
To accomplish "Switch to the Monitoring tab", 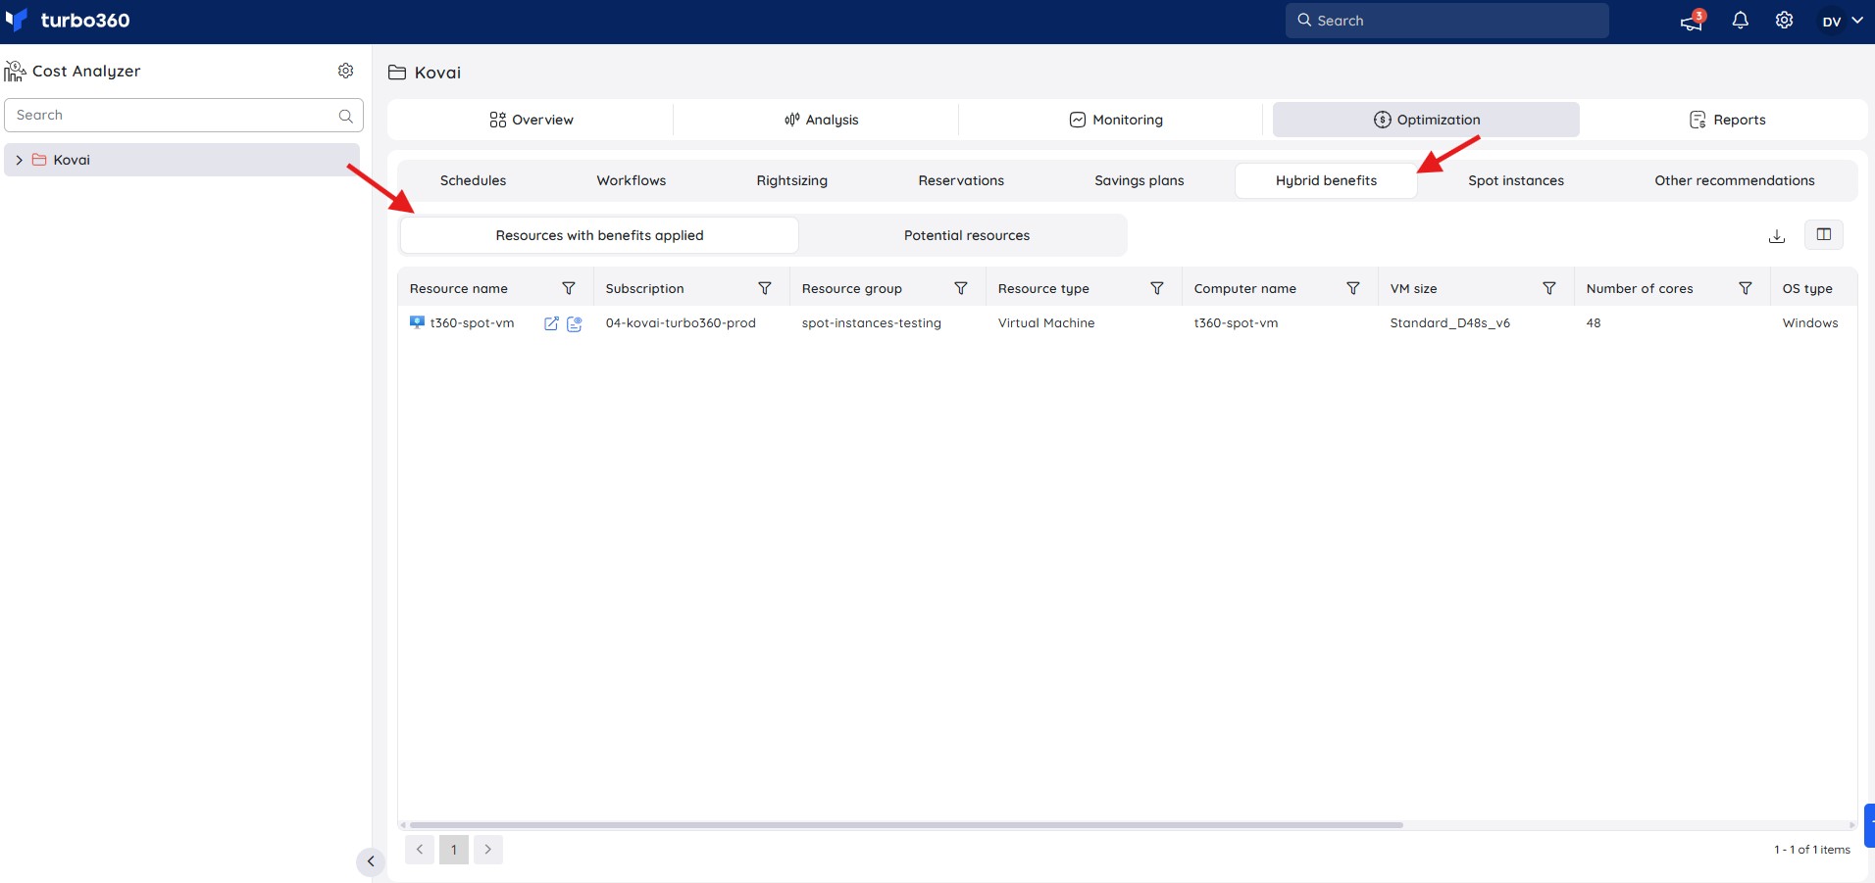I will point(1115,120).
